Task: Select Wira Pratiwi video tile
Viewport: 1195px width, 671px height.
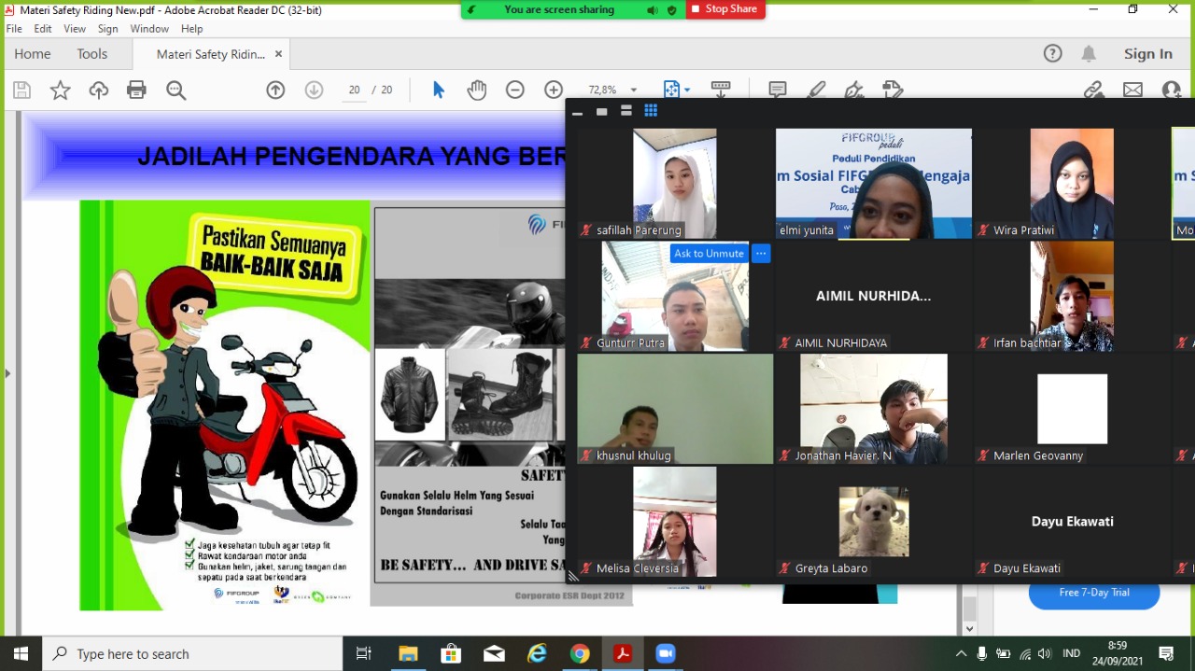Action: point(1072,183)
